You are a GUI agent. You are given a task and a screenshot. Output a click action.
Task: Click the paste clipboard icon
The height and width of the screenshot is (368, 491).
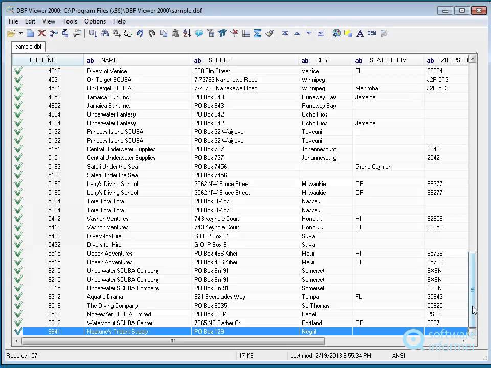tap(175, 33)
